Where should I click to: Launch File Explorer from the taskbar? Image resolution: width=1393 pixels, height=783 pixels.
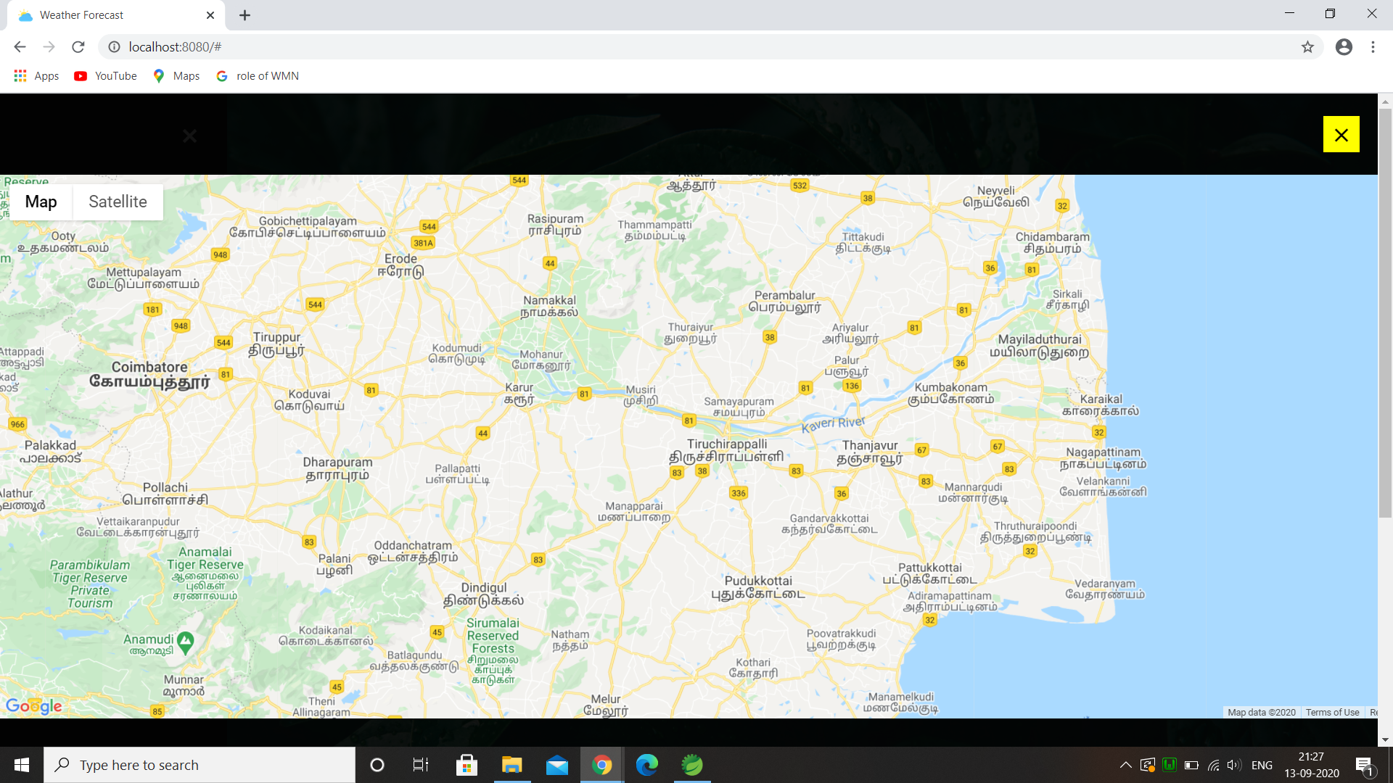click(512, 764)
